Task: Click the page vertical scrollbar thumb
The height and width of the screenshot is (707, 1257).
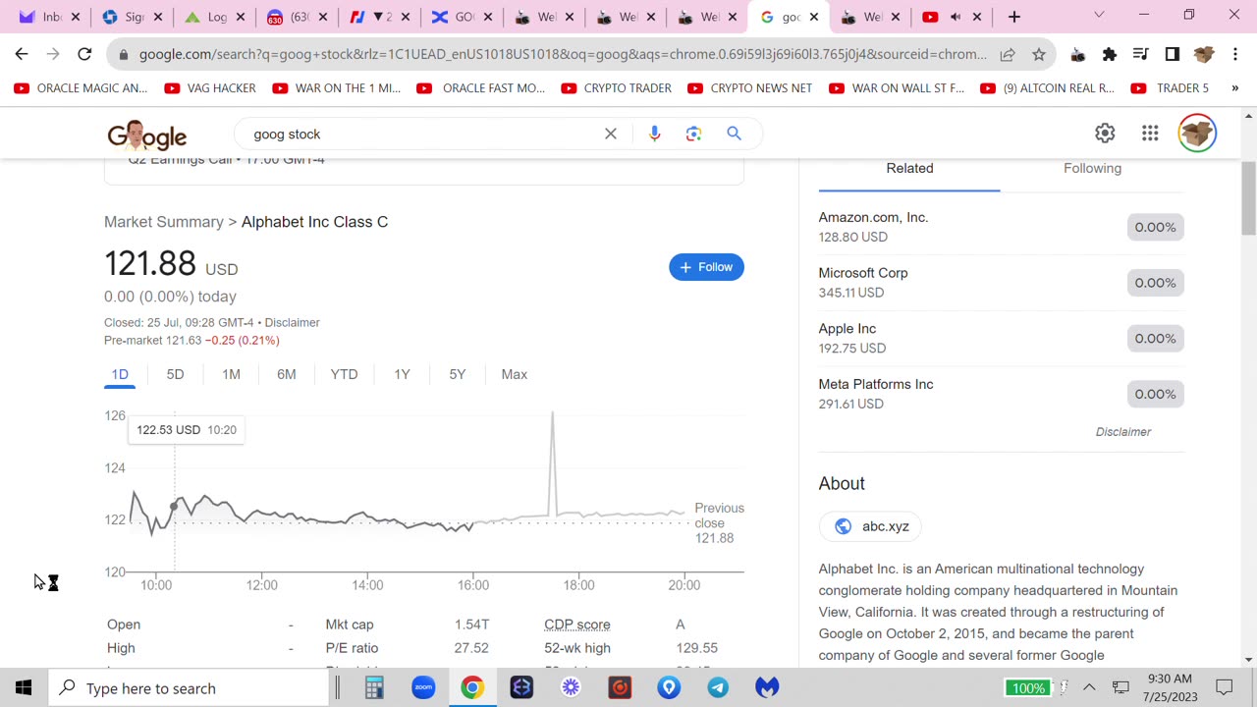Action: (x=1248, y=198)
